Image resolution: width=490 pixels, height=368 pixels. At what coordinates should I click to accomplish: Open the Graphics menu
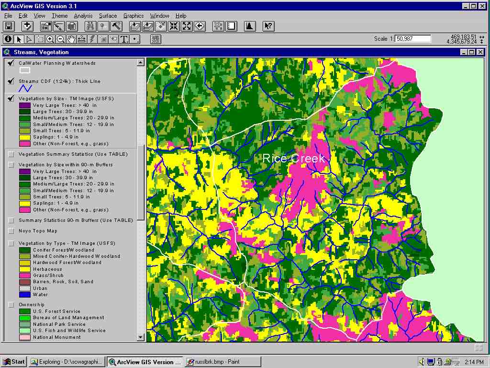click(134, 16)
